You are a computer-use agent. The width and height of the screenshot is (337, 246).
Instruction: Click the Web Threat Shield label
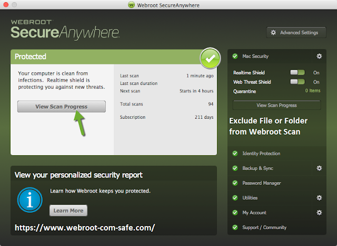(252, 82)
